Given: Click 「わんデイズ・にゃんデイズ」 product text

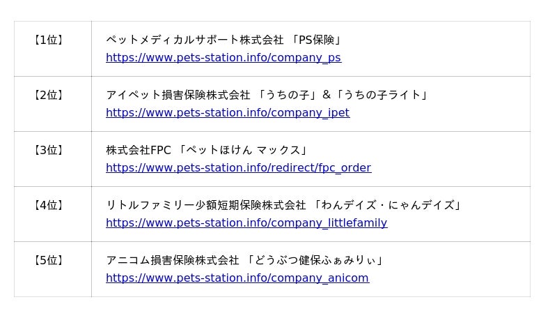Looking at the screenshot, I should click(x=388, y=206).
